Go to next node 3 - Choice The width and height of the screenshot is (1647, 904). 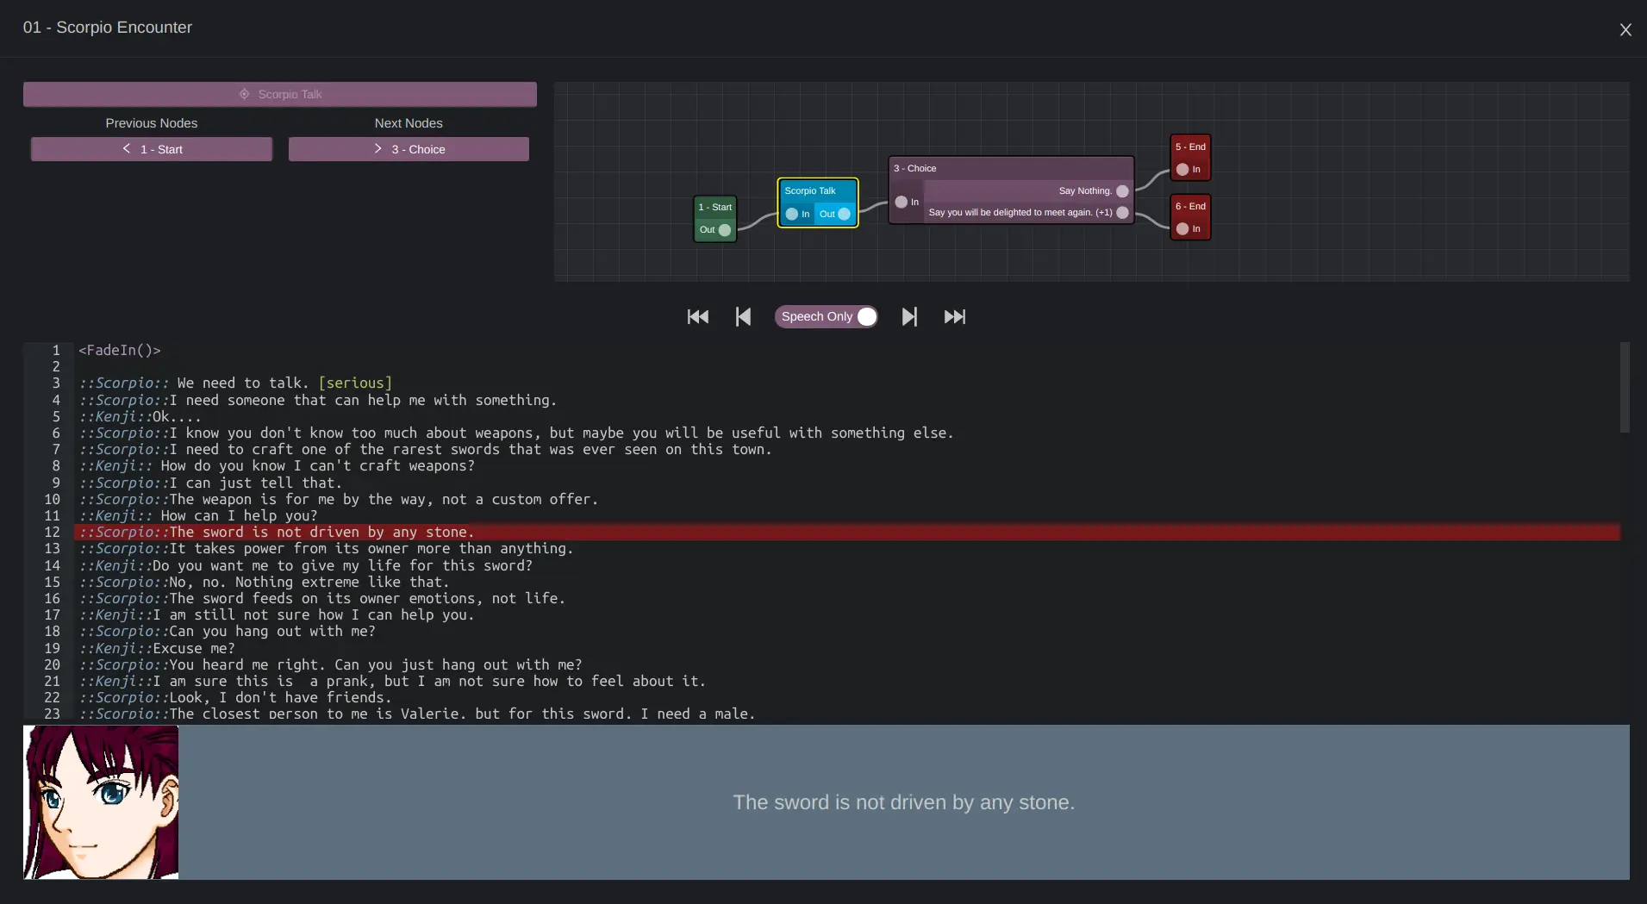[x=409, y=149]
